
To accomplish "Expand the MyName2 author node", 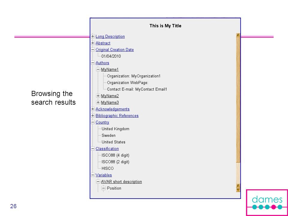I will point(98,96).
